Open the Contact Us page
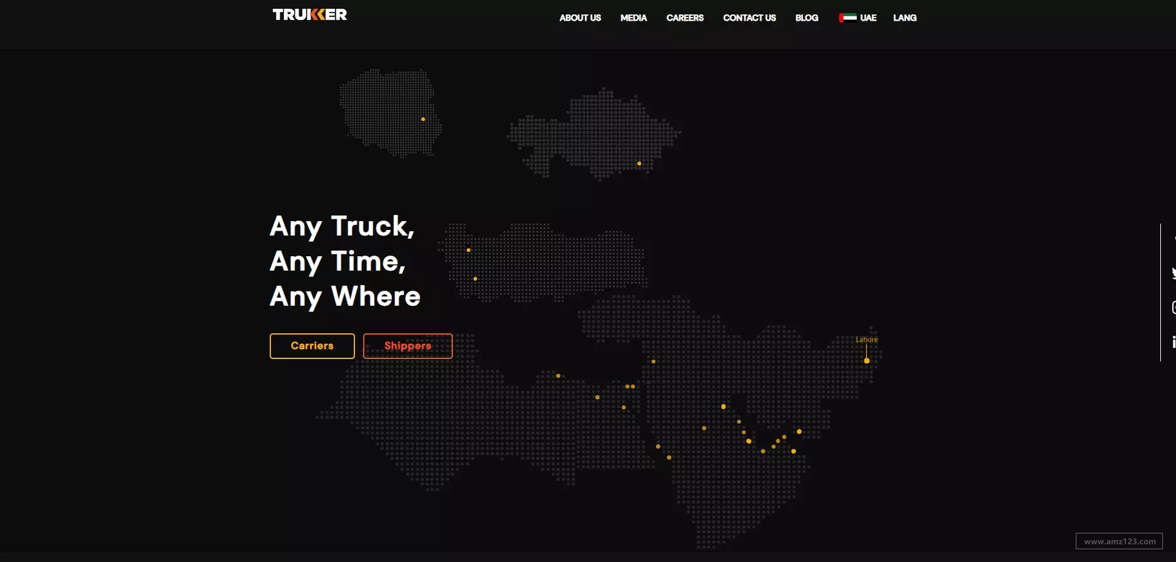 click(750, 18)
